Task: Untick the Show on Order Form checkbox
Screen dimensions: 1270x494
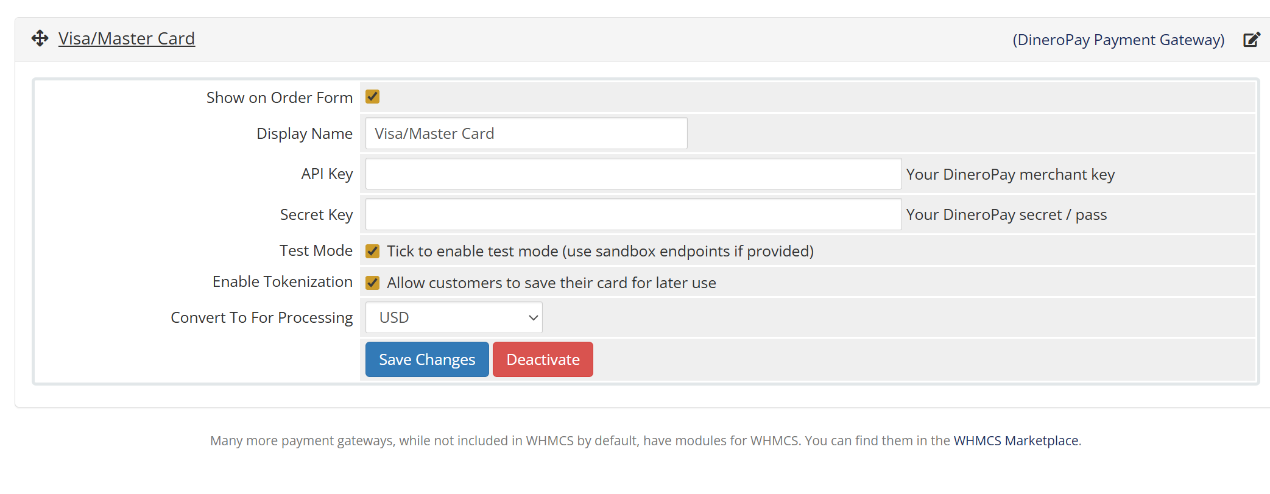Action: pyautogui.click(x=372, y=97)
